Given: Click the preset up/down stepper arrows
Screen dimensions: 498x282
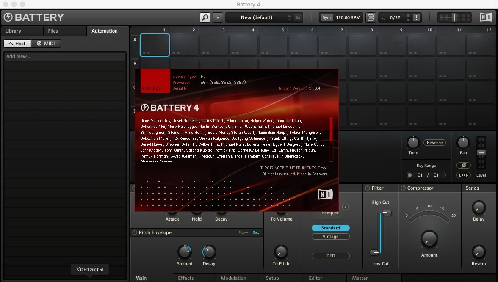Looking at the screenshot, I should click(x=289, y=17).
